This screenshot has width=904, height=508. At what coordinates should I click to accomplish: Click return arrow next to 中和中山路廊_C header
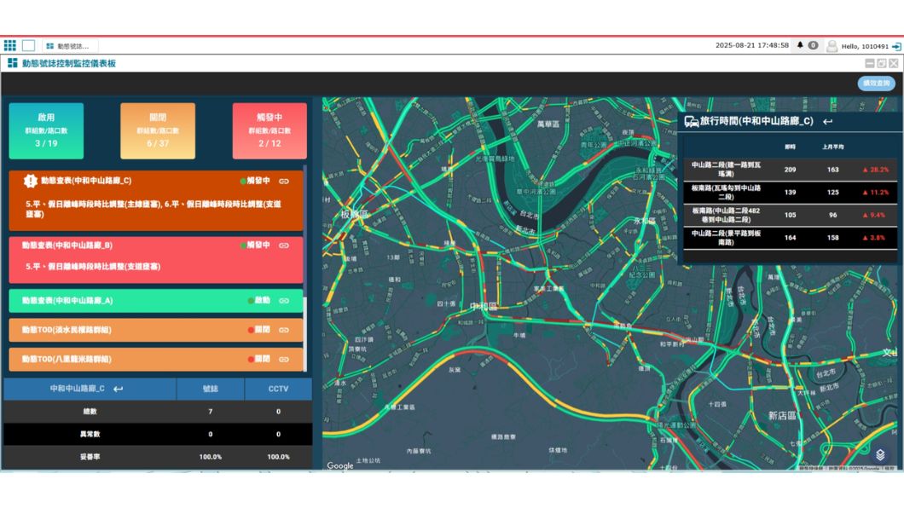pos(118,389)
